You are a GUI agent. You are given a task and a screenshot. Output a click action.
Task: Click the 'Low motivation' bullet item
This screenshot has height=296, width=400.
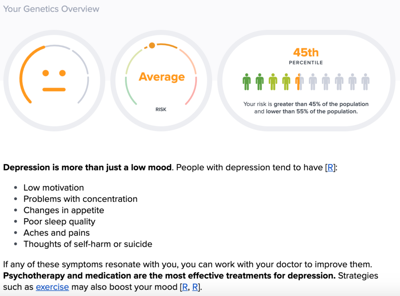tap(54, 188)
